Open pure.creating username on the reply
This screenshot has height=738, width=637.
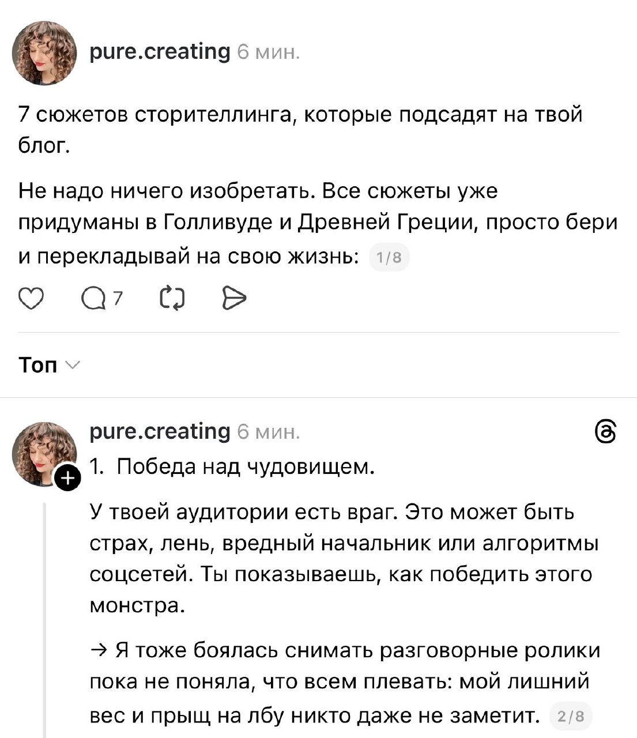tap(160, 431)
